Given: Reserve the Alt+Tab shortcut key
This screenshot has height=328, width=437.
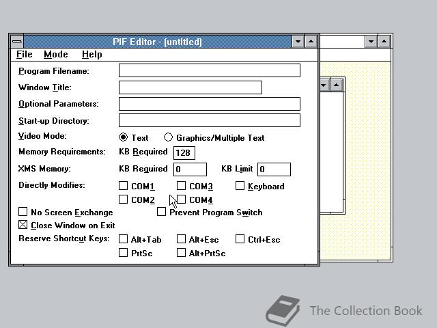Looking at the screenshot, I should (x=123, y=239).
